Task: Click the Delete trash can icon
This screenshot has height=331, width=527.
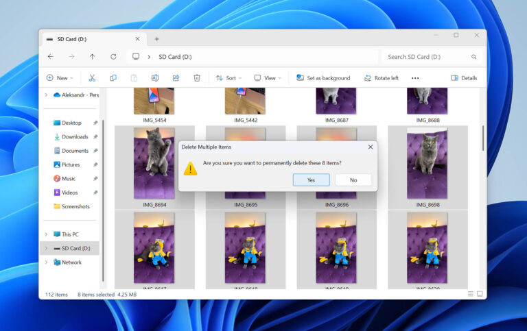Action: pyautogui.click(x=197, y=78)
